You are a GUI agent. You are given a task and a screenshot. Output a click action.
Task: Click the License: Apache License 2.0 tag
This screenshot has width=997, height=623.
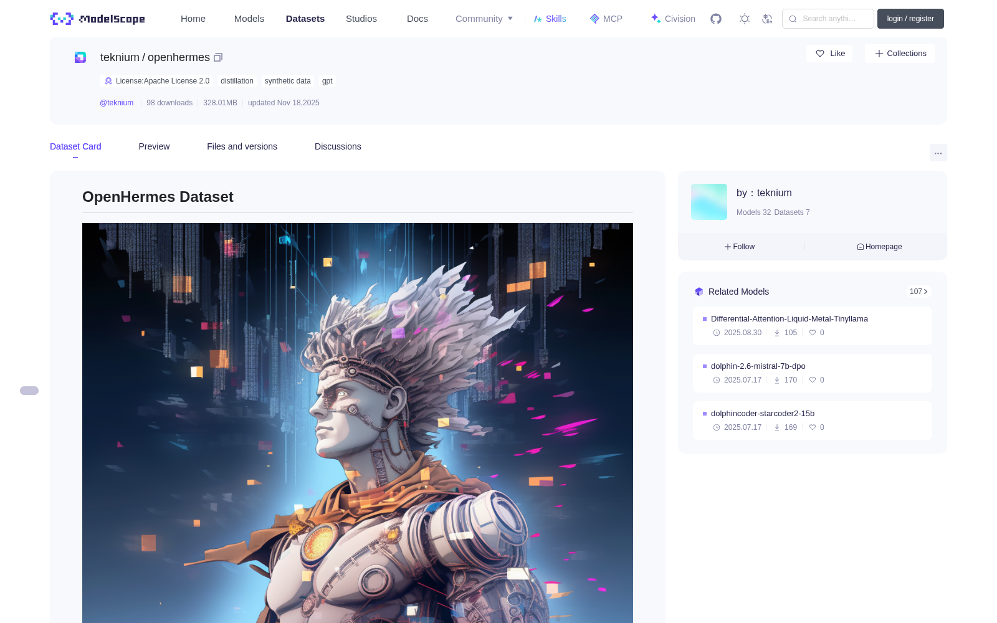156,81
